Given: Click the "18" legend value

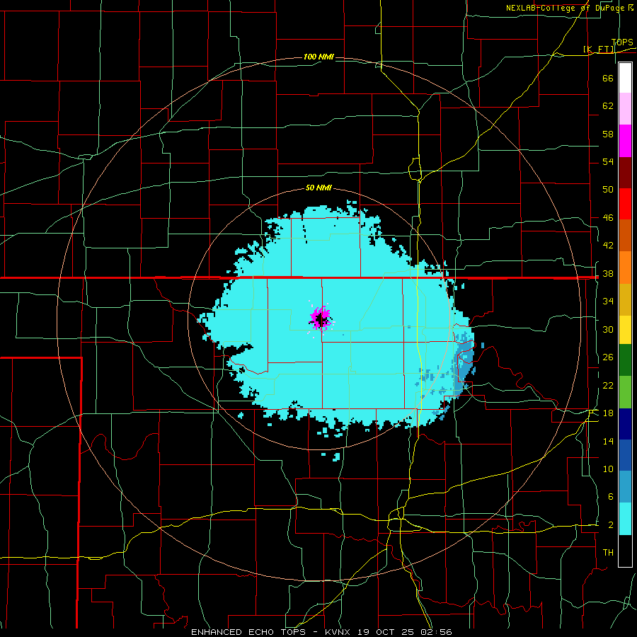Looking at the screenshot, I should (608, 413).
